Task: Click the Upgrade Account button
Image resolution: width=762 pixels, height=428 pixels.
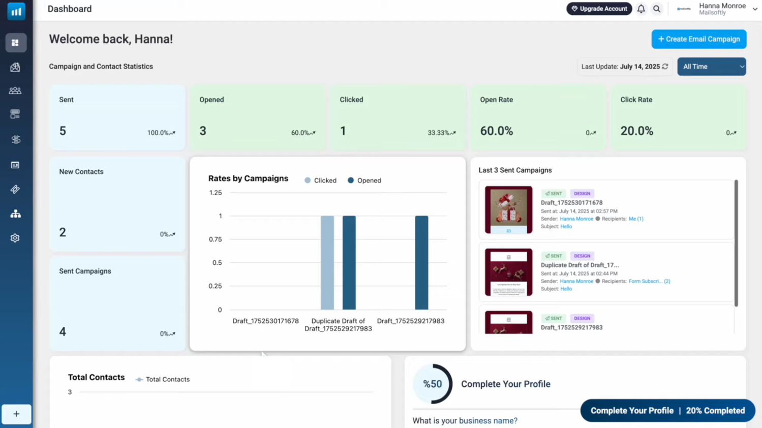Action: 599,9
